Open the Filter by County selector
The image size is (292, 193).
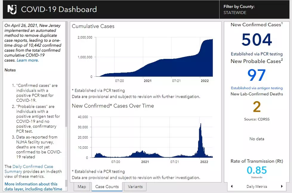(254, 9)
